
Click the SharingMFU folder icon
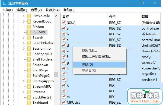29,54
